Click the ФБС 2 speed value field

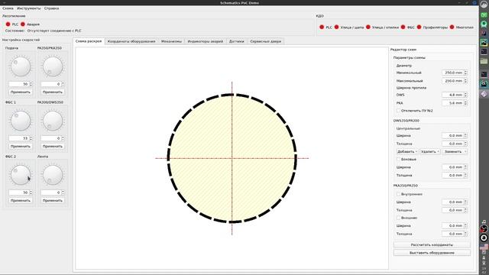tap(21, 192)
